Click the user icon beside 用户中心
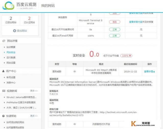 [3, 71]
